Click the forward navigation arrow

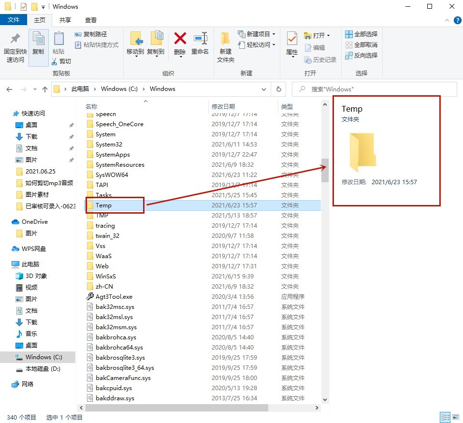click(24, 89)
